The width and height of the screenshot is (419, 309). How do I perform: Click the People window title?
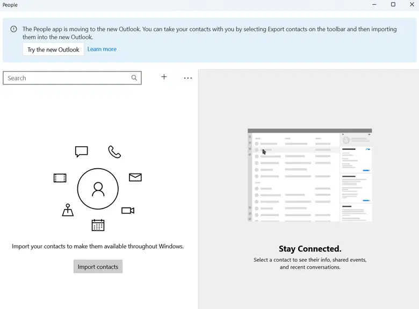point(10,5)
